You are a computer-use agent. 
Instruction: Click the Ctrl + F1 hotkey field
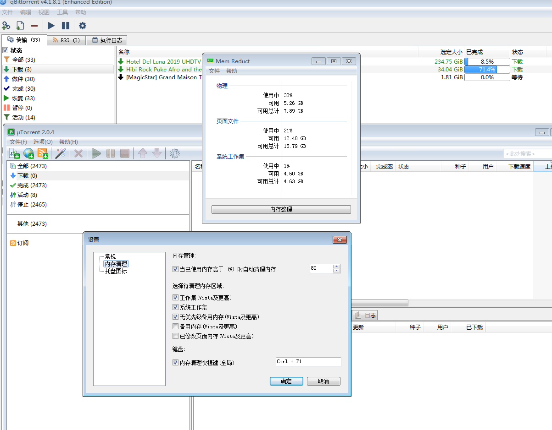[x=308, y=362]
